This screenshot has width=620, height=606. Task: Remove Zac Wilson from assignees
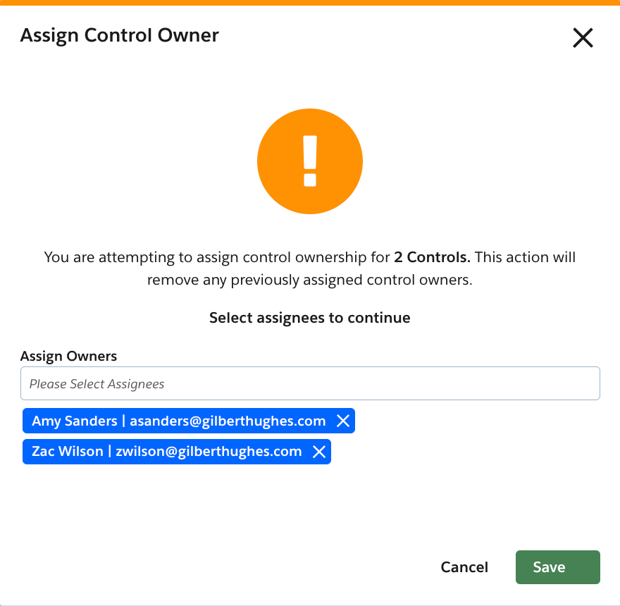tap(319, 452)
